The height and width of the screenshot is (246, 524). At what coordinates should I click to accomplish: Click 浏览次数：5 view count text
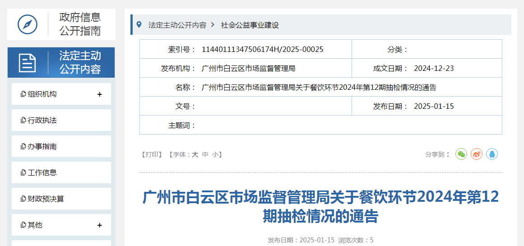click(356, 240)
